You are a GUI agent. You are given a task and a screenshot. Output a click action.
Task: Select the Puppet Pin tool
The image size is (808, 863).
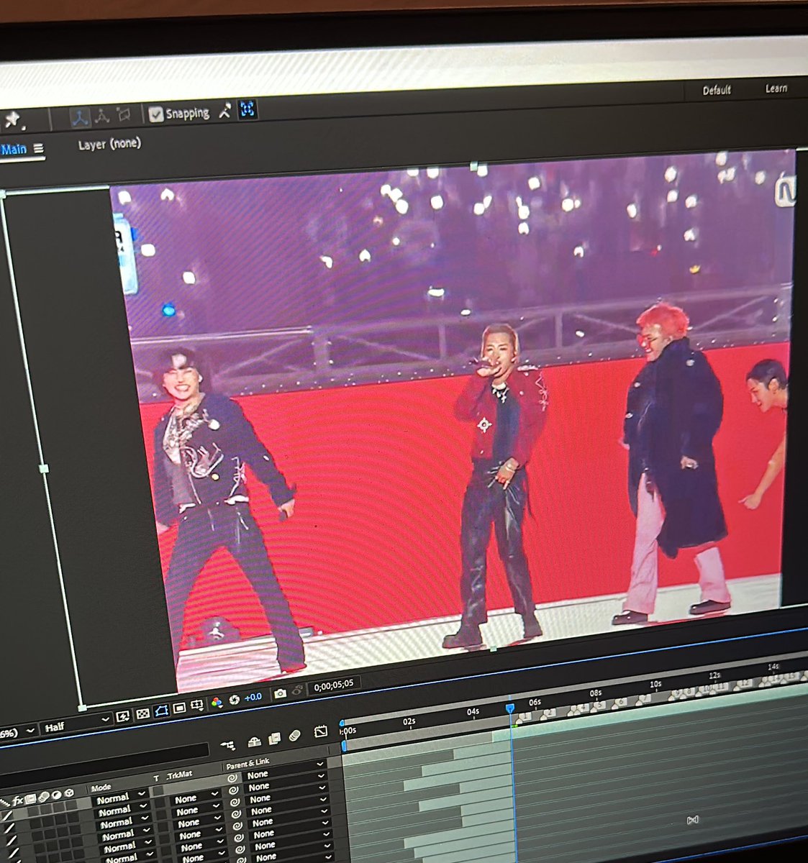[x=13, y=120]
